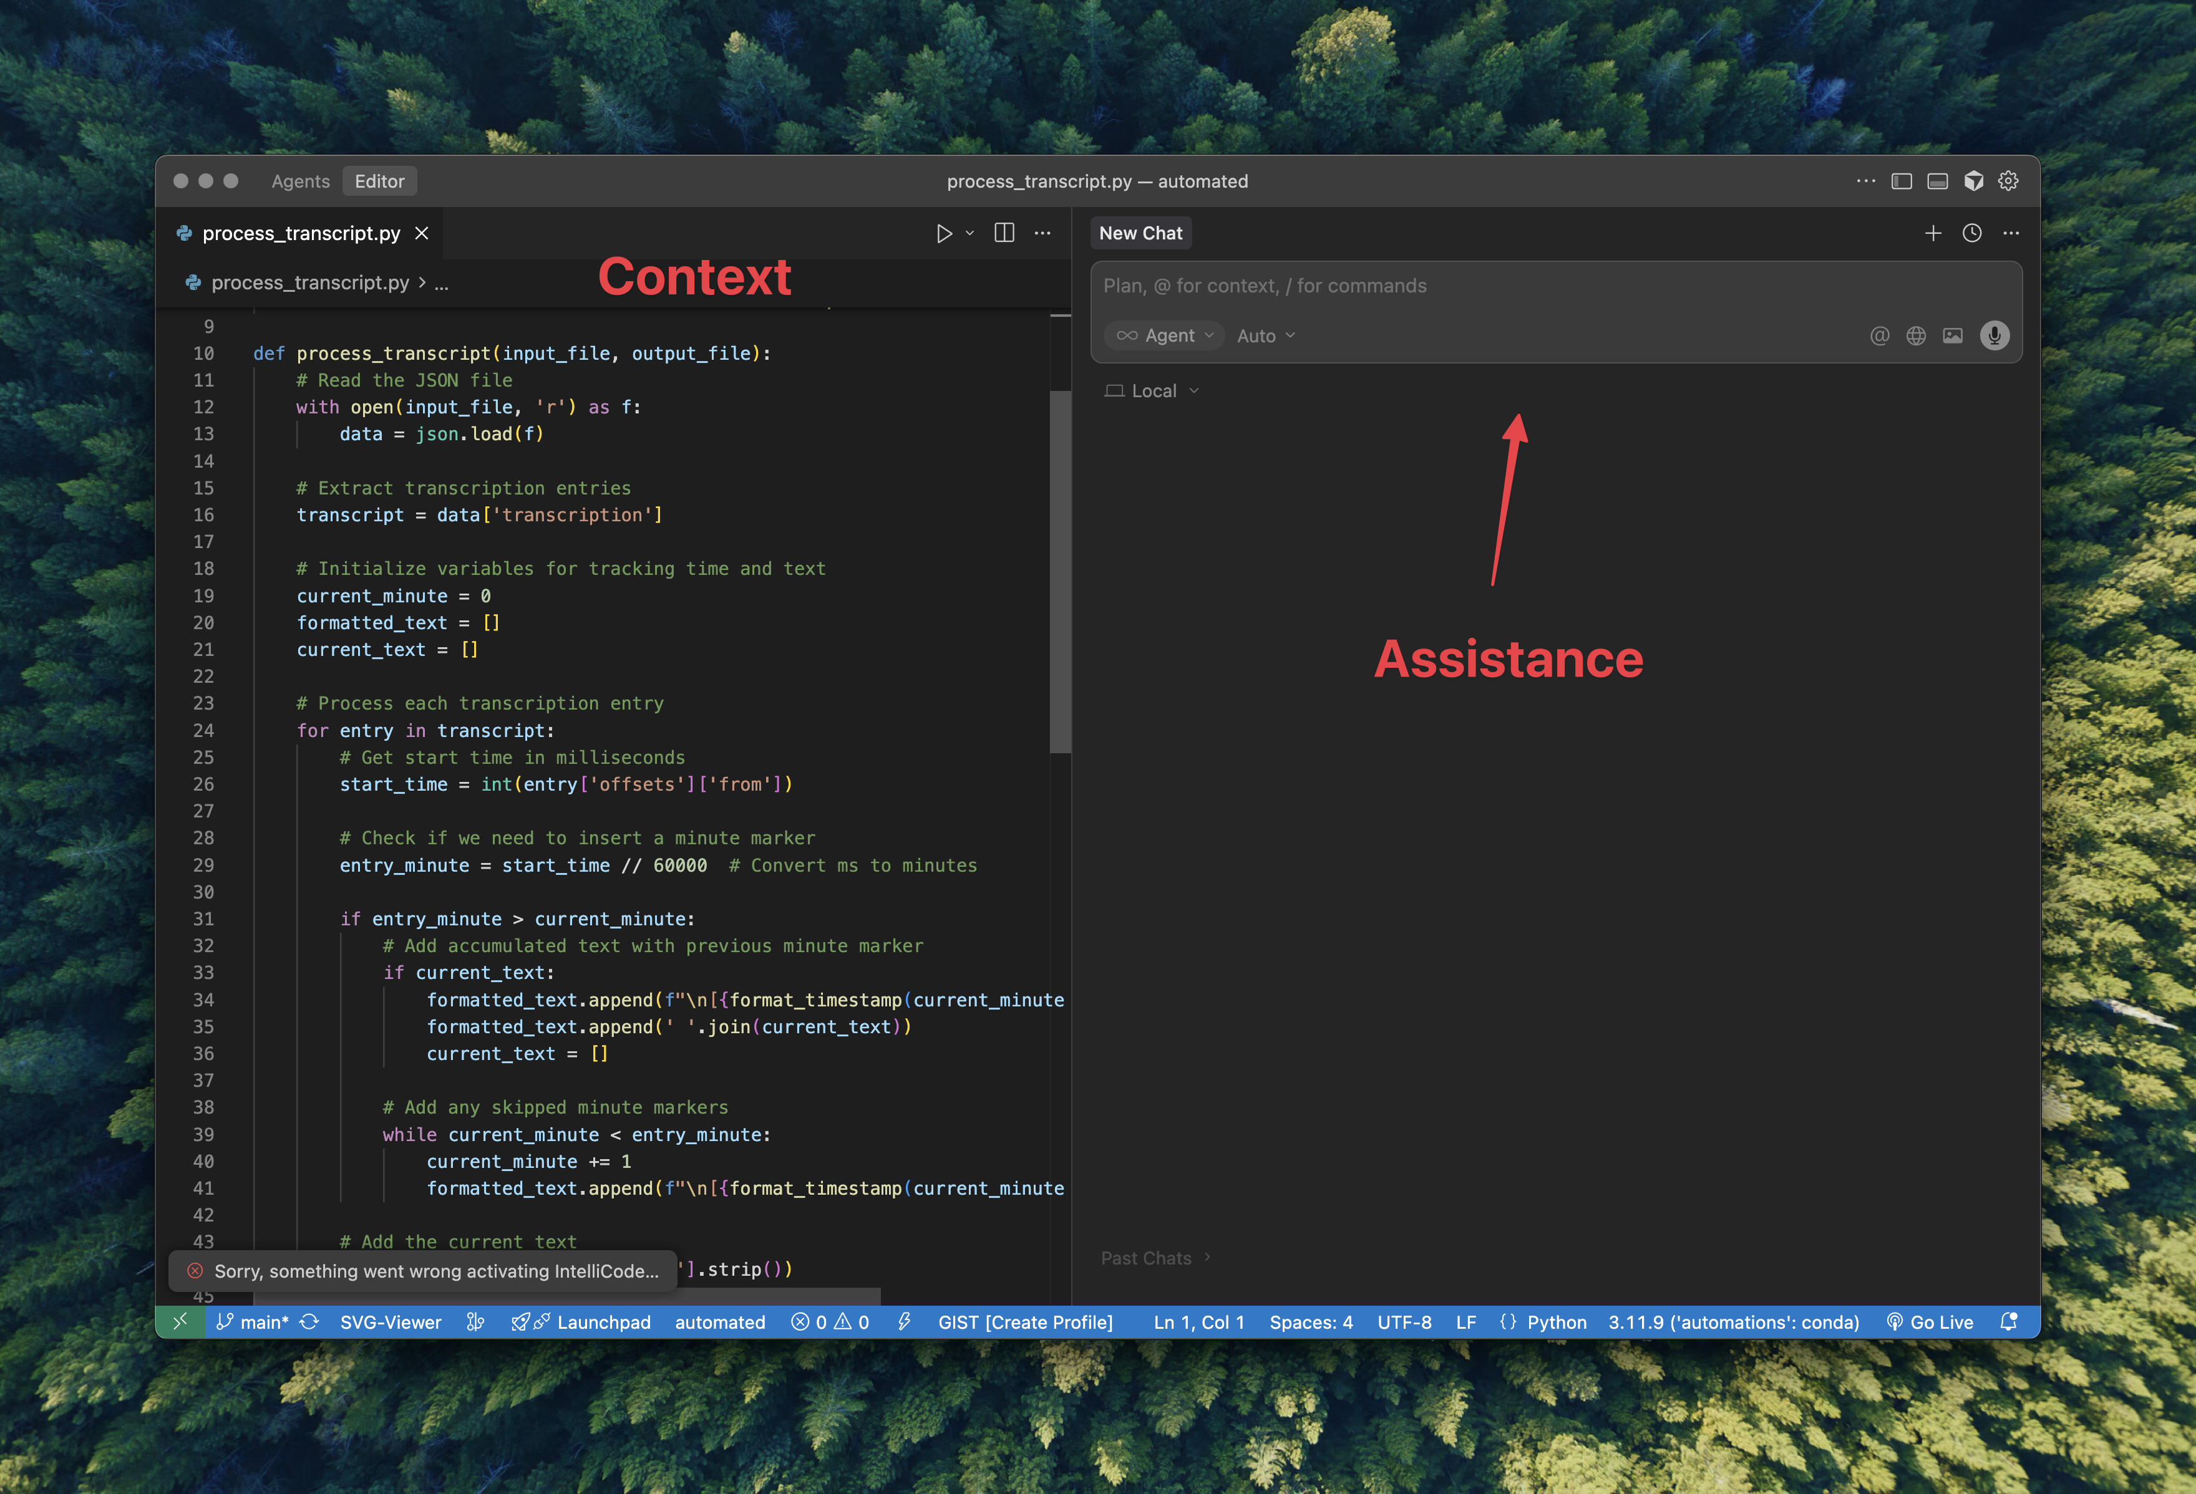Open the Auto model dropdown
2196x1494 pixels.
click(x=1265, y=335)
